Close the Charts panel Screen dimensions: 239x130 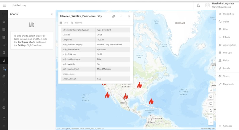52,14
